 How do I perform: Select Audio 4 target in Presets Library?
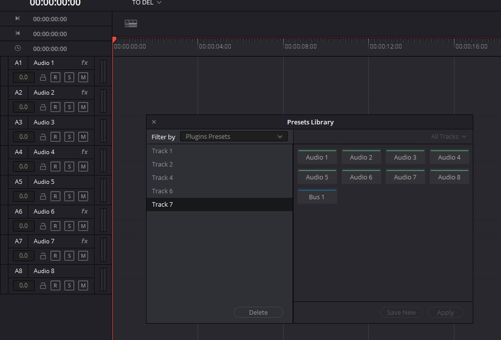click(449, 157)
